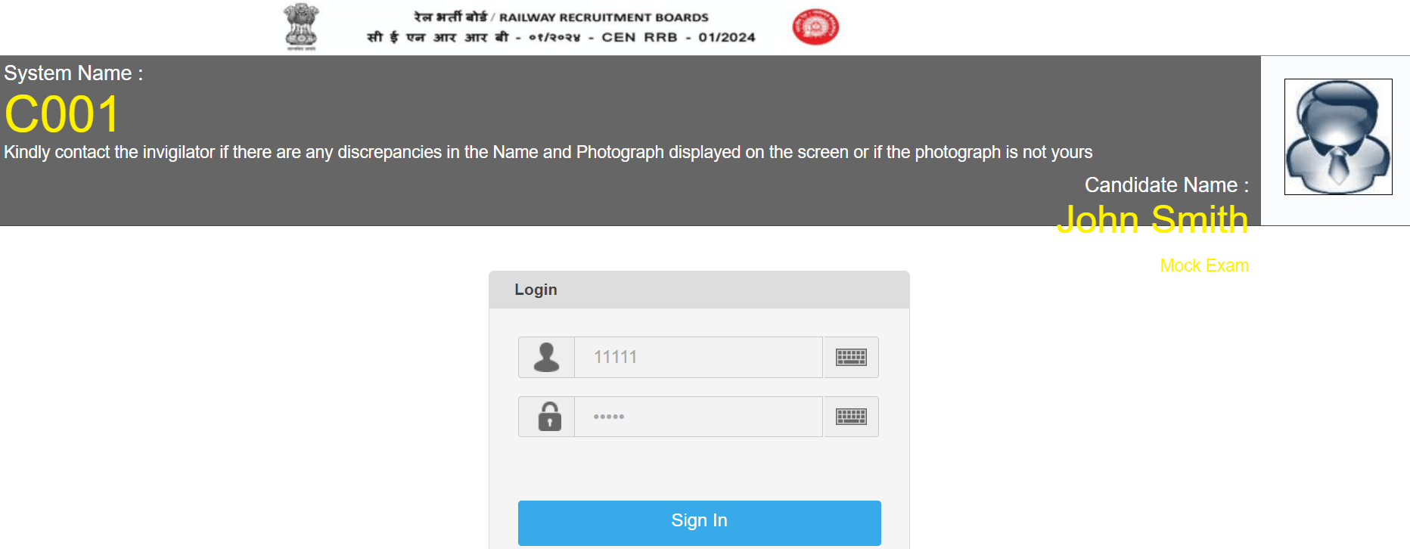Click the Login panel header
The width and height of the screenshot is (1410, 549).
[x=699, y=290]
